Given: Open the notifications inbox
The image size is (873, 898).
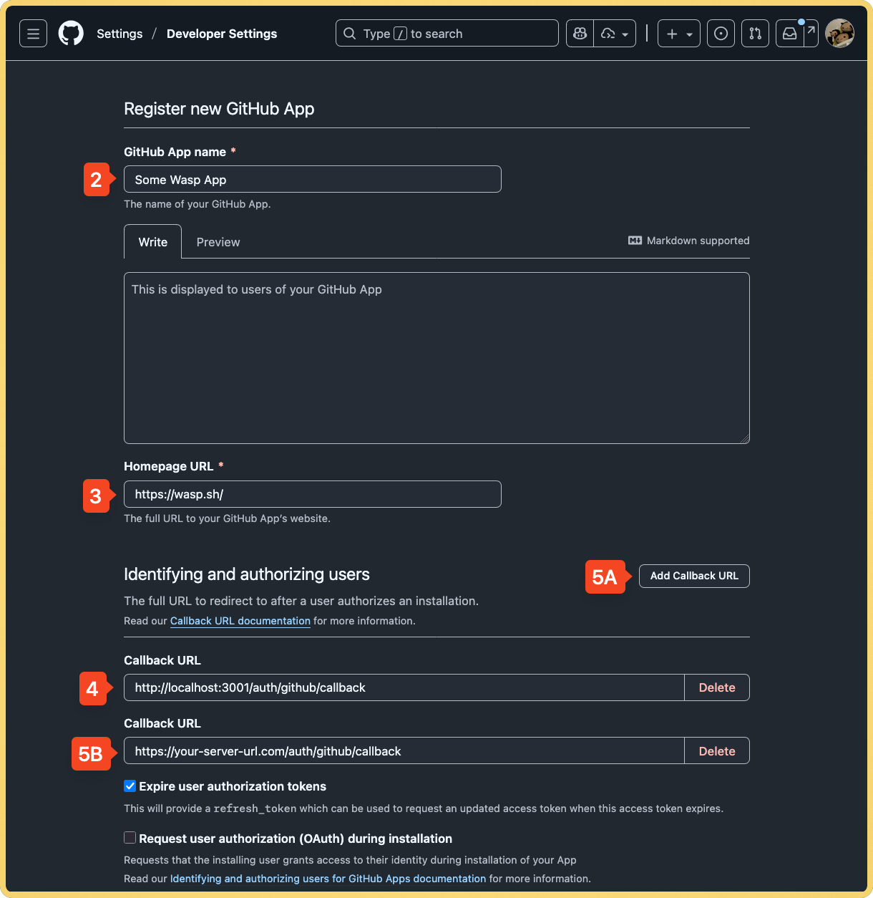Looking at the screenshot, I should click(789, 33).
